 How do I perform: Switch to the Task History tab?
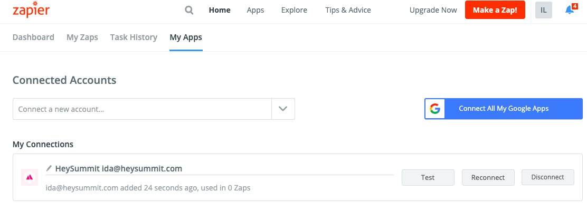coord(134,37)
